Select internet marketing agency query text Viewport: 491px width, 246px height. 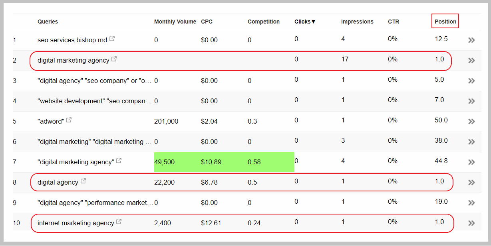pos(76,223)
